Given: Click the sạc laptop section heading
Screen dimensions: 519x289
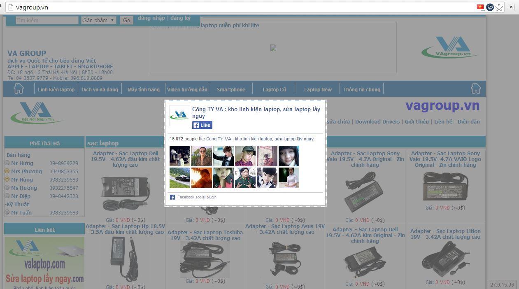Looking at the screenshot, I should (103, 143).
